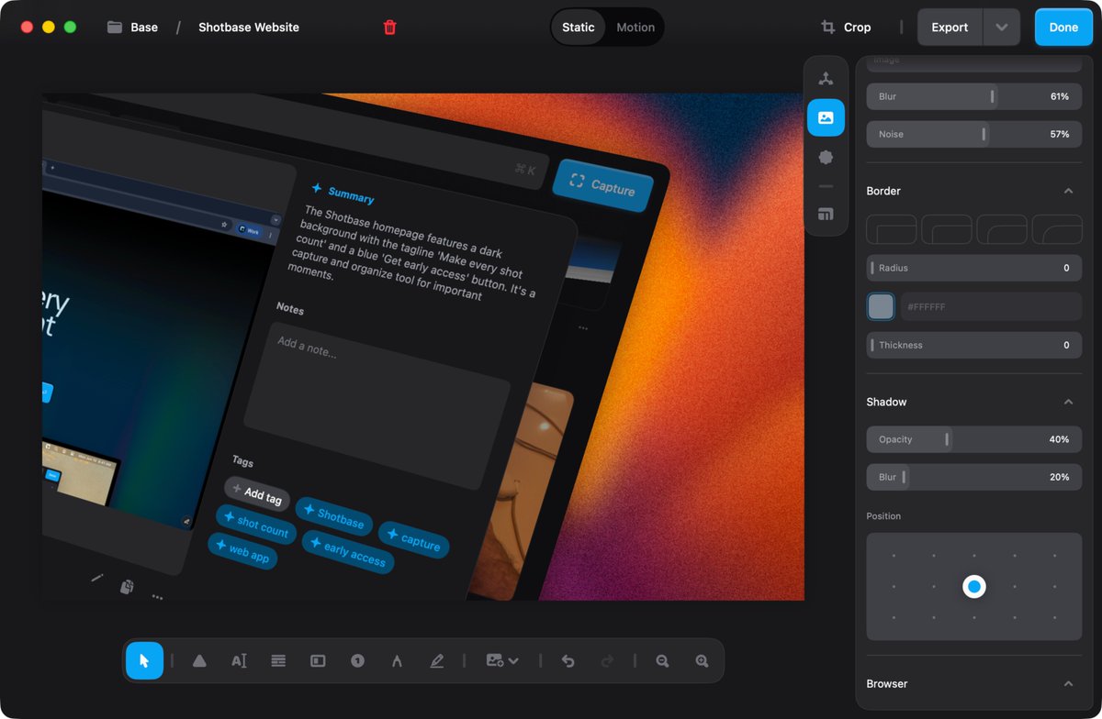The width and height of the screenshot is (1102, 719).
Task: Select the pointer/cursor tool
Action: [x=144, y=660]
